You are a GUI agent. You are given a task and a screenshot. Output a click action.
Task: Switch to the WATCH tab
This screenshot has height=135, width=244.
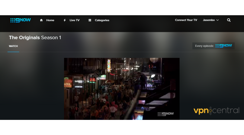pyautogui.click(x=13, y=46)
